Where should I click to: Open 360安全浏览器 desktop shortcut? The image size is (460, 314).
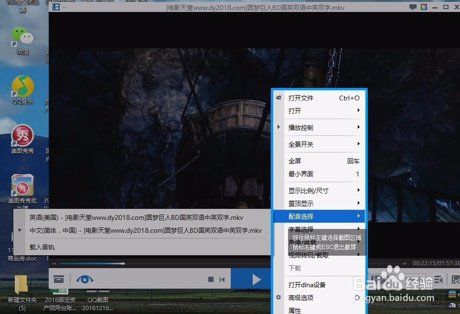[x=22, y=6]
